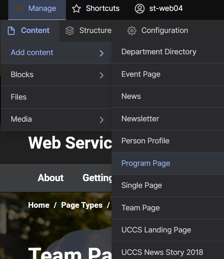Click the Manage hamburger icon
The height and width of the screenshot is (259, 224).
click(x=19, y=9)
